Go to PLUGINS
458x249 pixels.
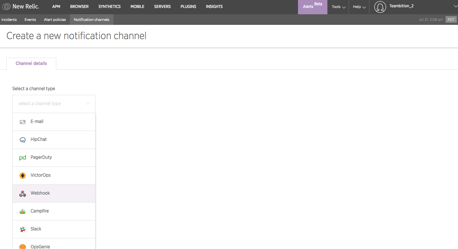coord(188,7)
